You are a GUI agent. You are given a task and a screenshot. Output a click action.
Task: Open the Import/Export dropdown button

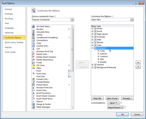(115, 107)
